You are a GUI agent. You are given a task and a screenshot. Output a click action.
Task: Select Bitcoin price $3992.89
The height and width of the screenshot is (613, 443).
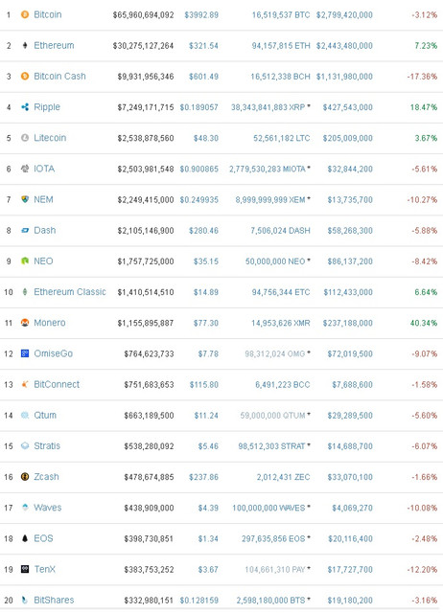[201, 15]
